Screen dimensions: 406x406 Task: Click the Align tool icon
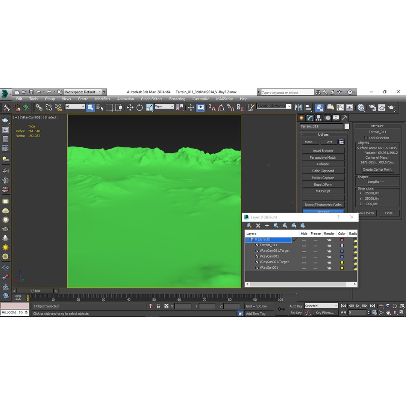click(x=308, y=107)
